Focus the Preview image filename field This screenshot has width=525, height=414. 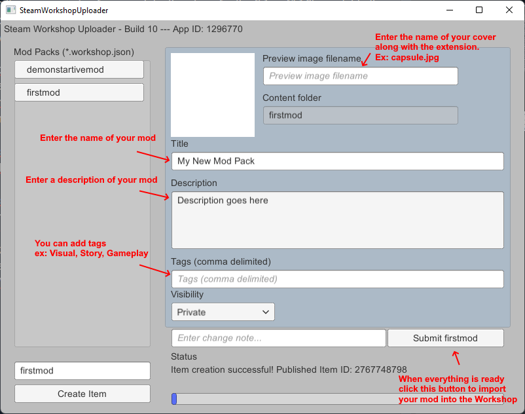(x=360, y=76)
